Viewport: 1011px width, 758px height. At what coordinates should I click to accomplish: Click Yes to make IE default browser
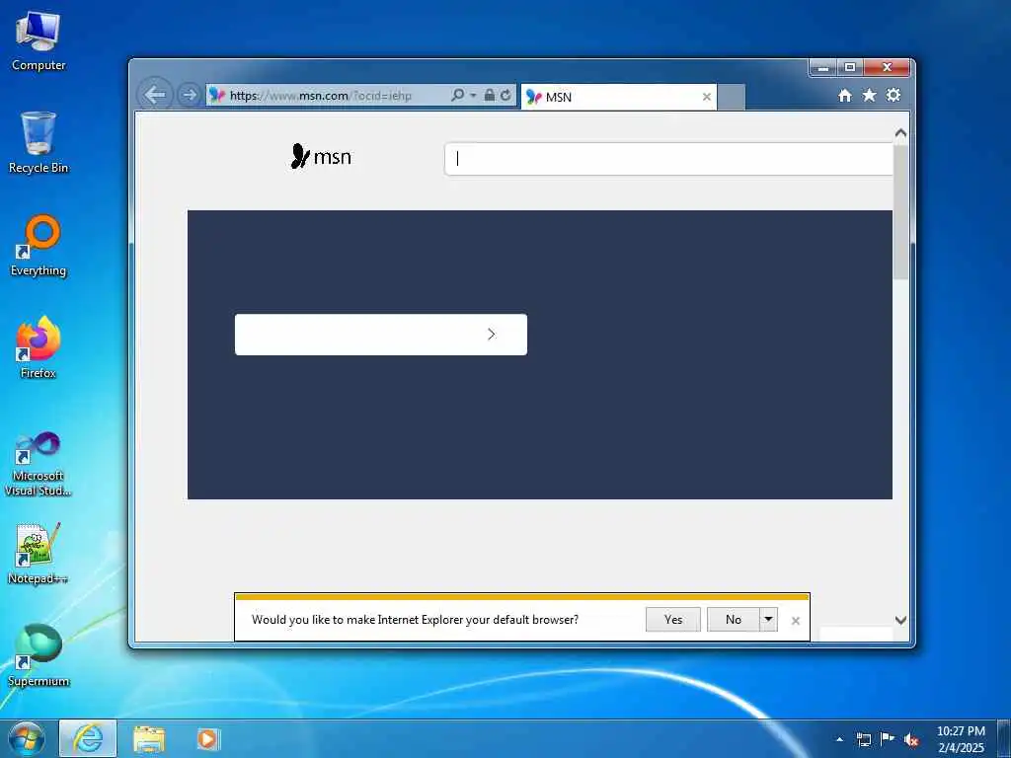(x=673, y=620)
